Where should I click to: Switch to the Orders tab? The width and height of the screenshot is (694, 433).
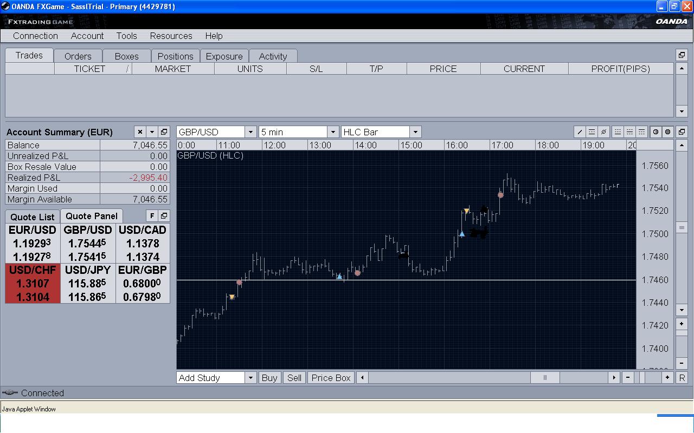[x=78, y=56]
